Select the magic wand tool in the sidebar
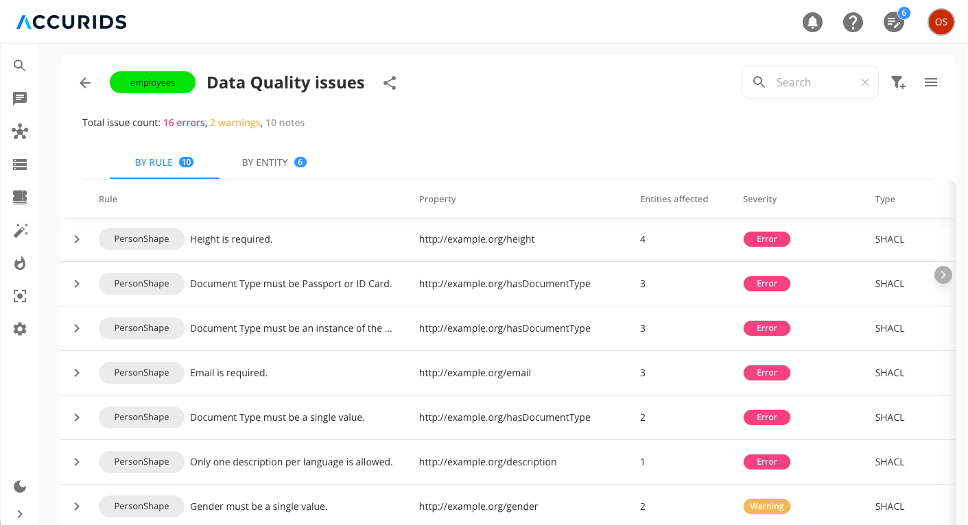 pos(19,230)
